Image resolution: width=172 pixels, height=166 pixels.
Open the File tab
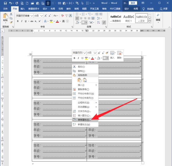[x=5, y=9]
